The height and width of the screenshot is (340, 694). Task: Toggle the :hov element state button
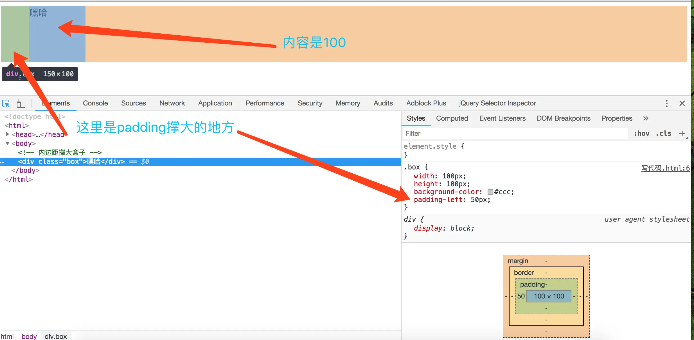point(641,134)
